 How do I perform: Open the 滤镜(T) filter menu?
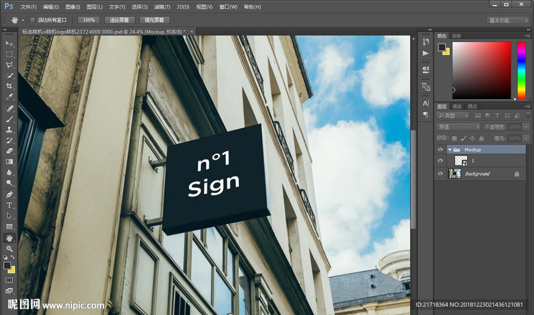(162, 7)
